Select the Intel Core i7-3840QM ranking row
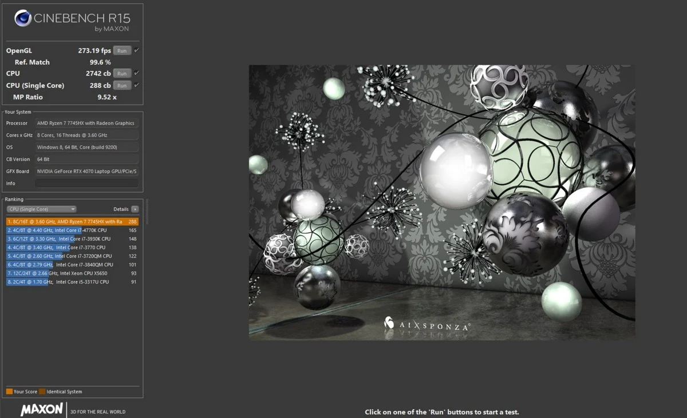 tap(72, 265)
